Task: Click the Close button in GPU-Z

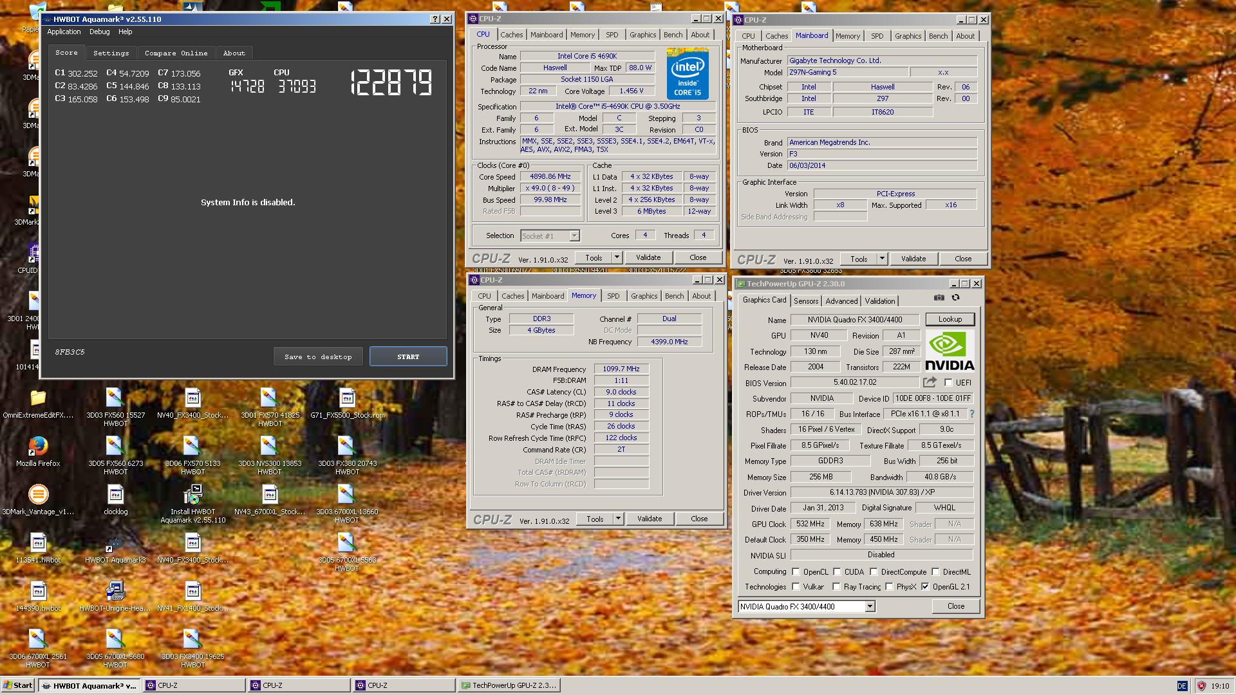Action: pos(956,606)
